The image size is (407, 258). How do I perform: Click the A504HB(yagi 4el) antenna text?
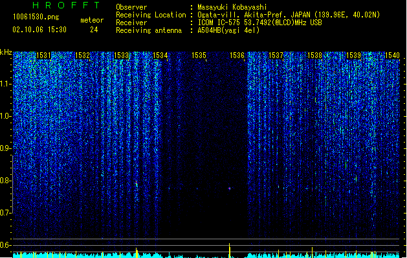click(228, 30)
